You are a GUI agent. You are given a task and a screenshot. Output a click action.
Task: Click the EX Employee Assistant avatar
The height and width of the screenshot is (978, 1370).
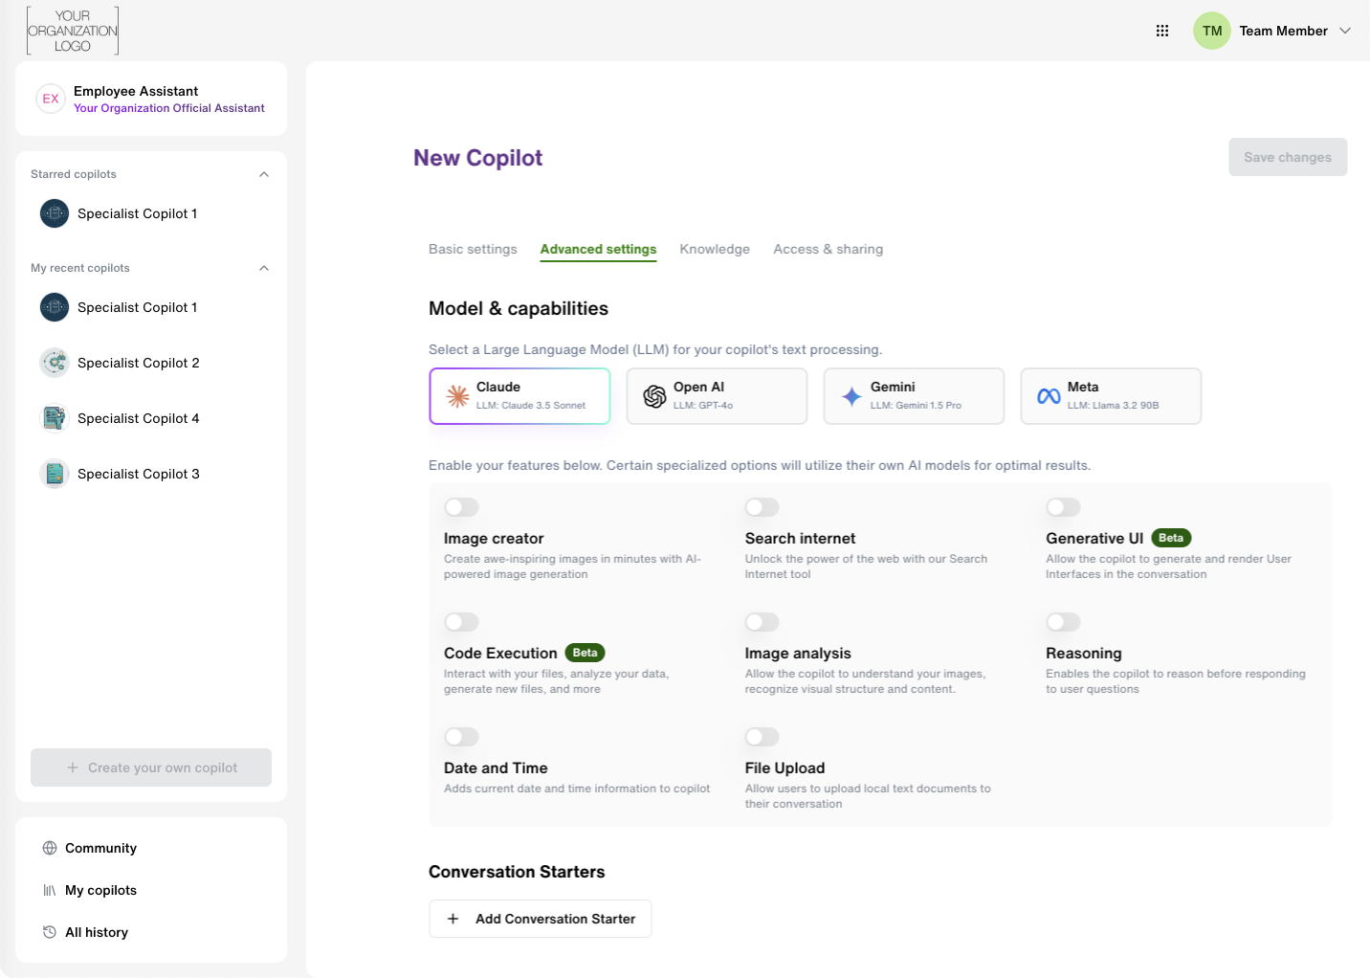coord(51,99)
